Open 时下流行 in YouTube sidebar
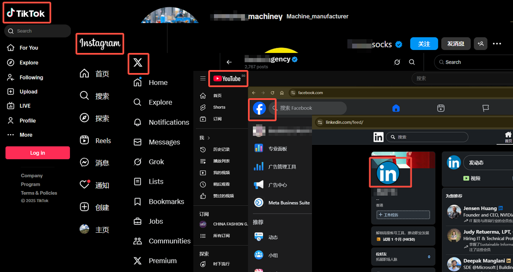513x272 pixels. (x=216, y=264)
